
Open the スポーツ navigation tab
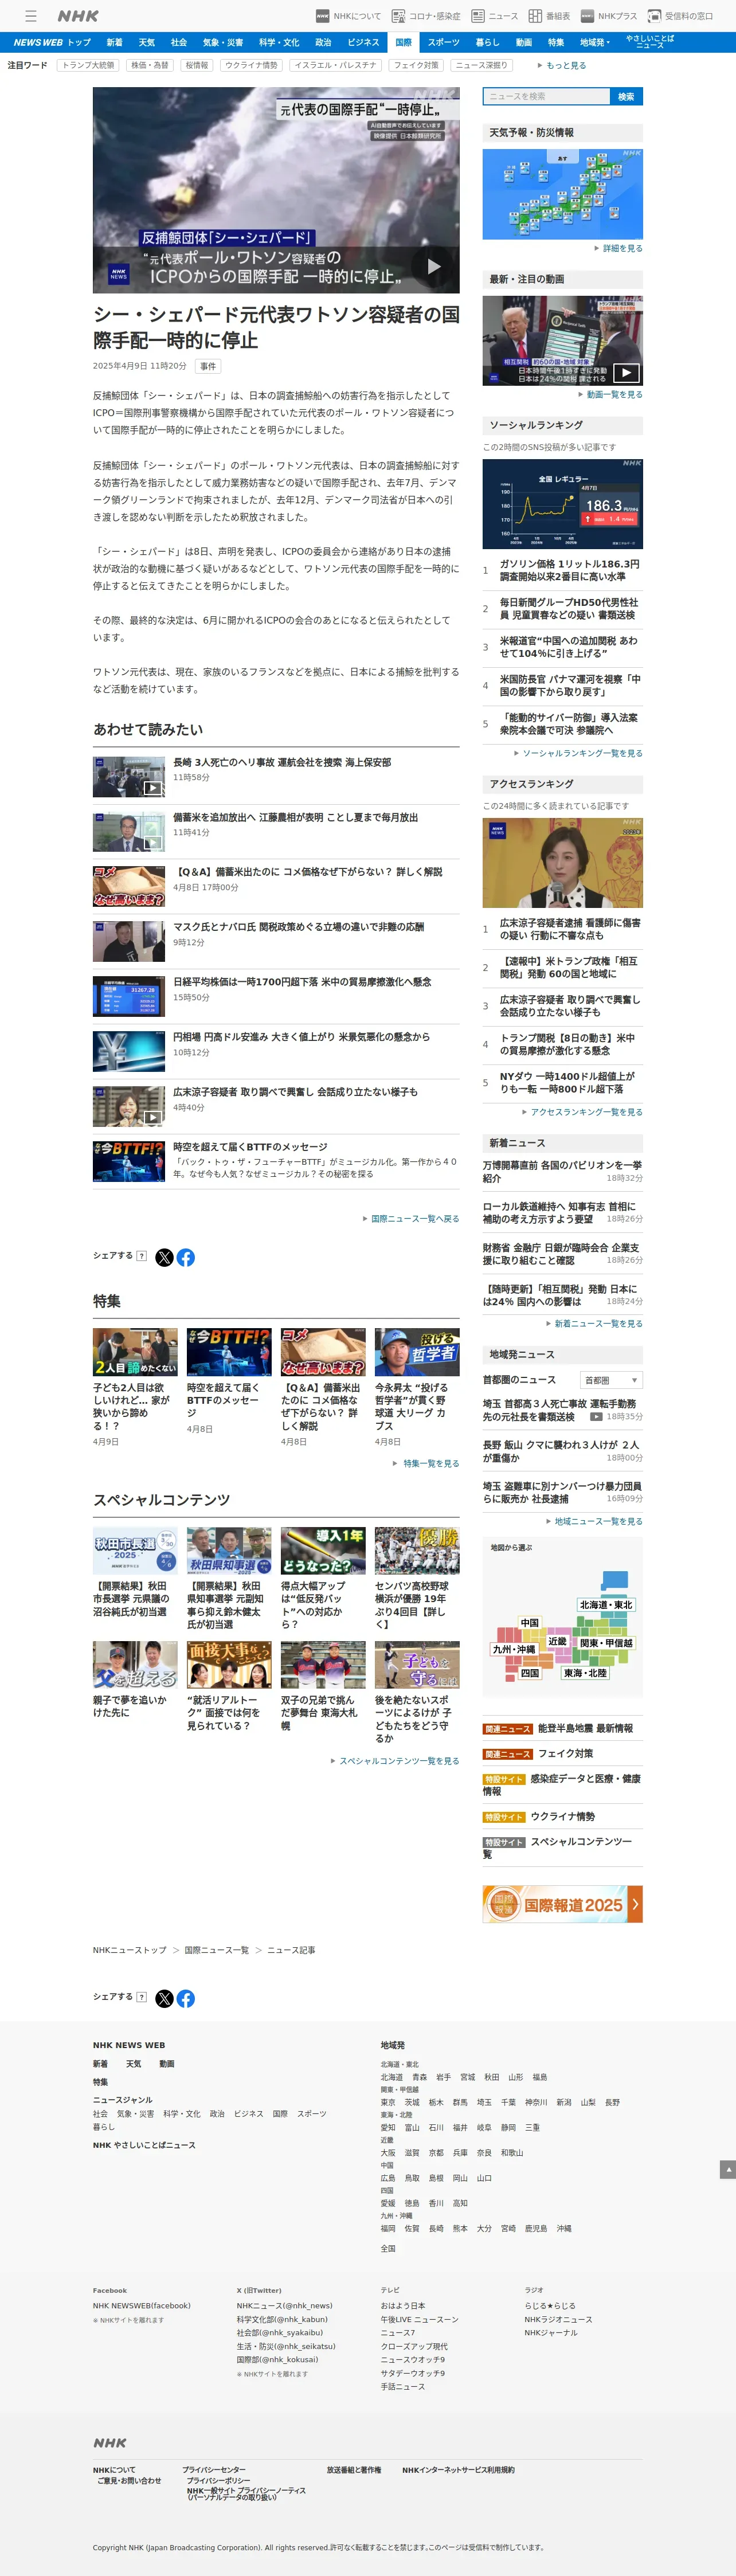coord(443,43)
